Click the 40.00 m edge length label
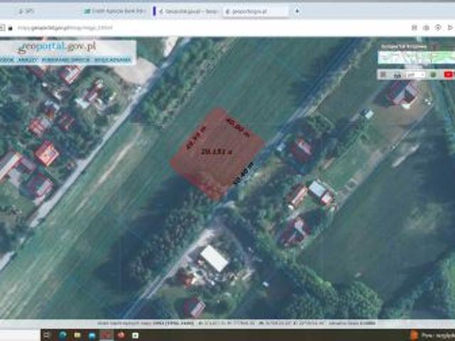The height and width of the screenshot is (341, 455). pyautogui.click(x=237, y=127)
